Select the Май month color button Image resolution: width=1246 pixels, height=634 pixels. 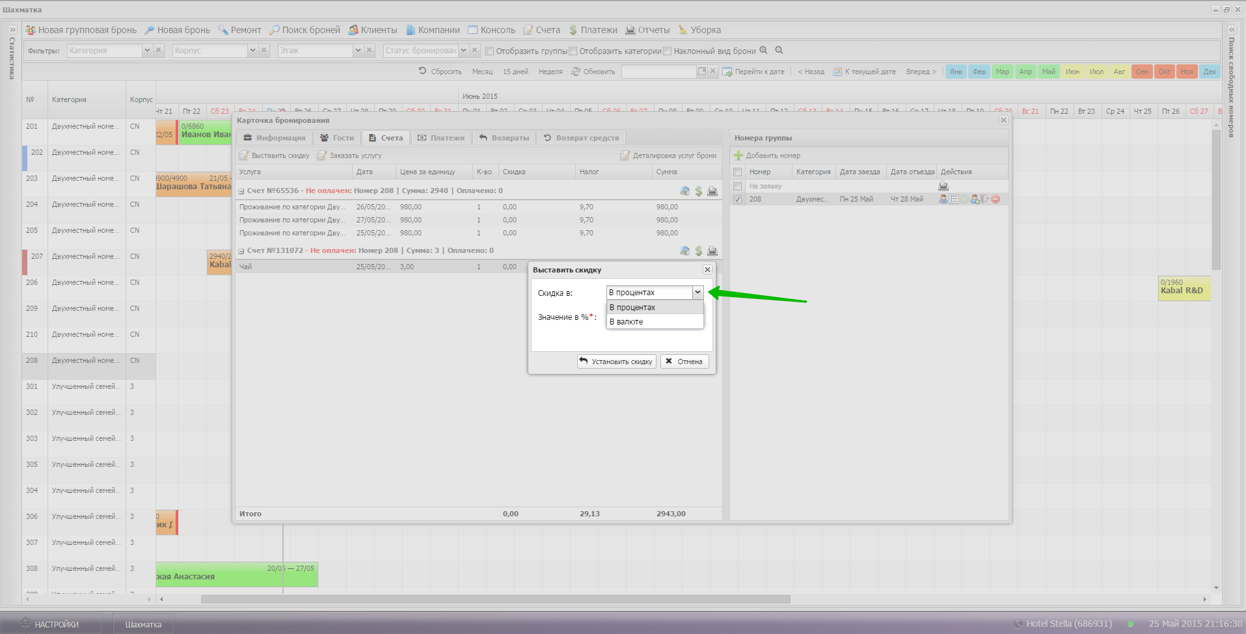pos(1048,72)
